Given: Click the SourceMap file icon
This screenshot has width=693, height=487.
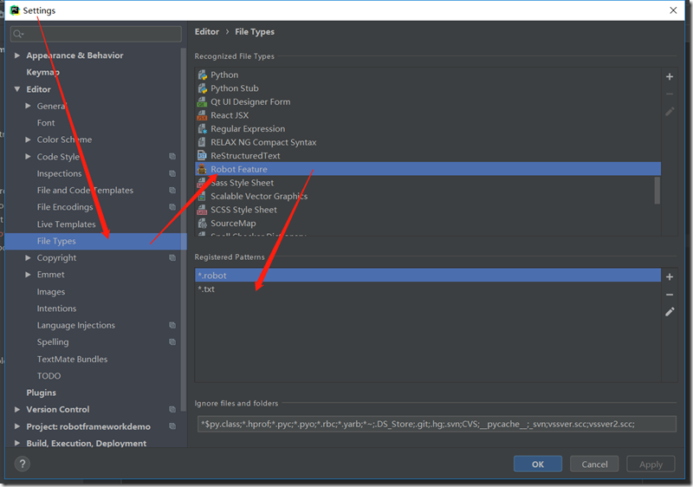Looking at the screenshot, I should pos(202,224).
